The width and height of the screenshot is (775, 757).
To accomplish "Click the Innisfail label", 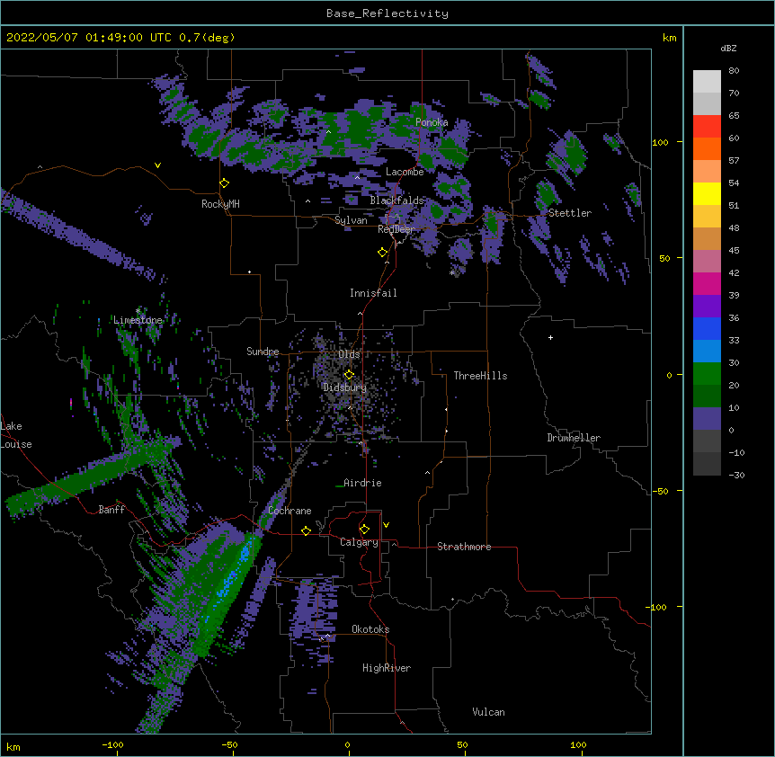I will pos(373,293).
